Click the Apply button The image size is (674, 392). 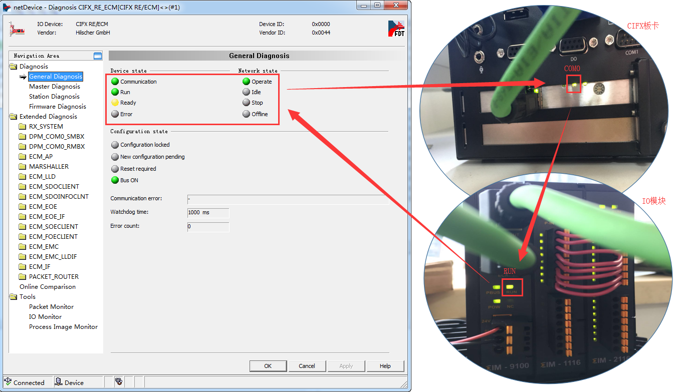(x=346, y=366)
